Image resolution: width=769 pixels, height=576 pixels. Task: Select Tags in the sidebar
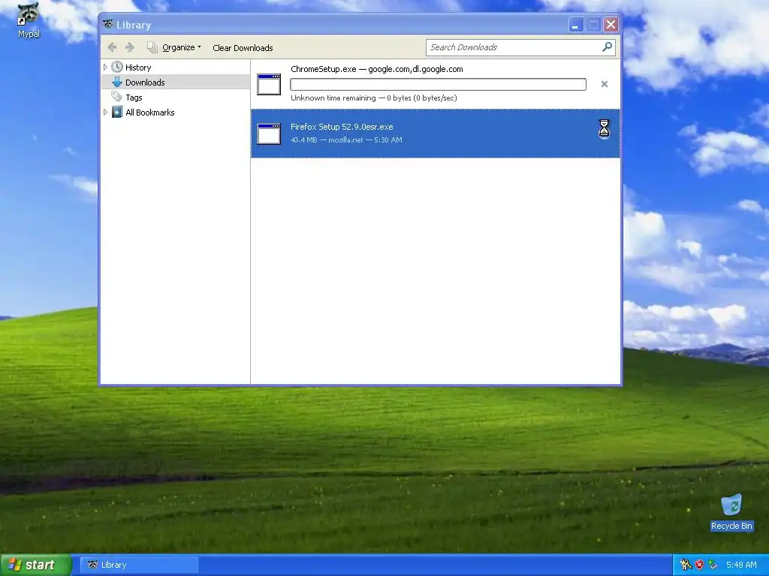134,97
